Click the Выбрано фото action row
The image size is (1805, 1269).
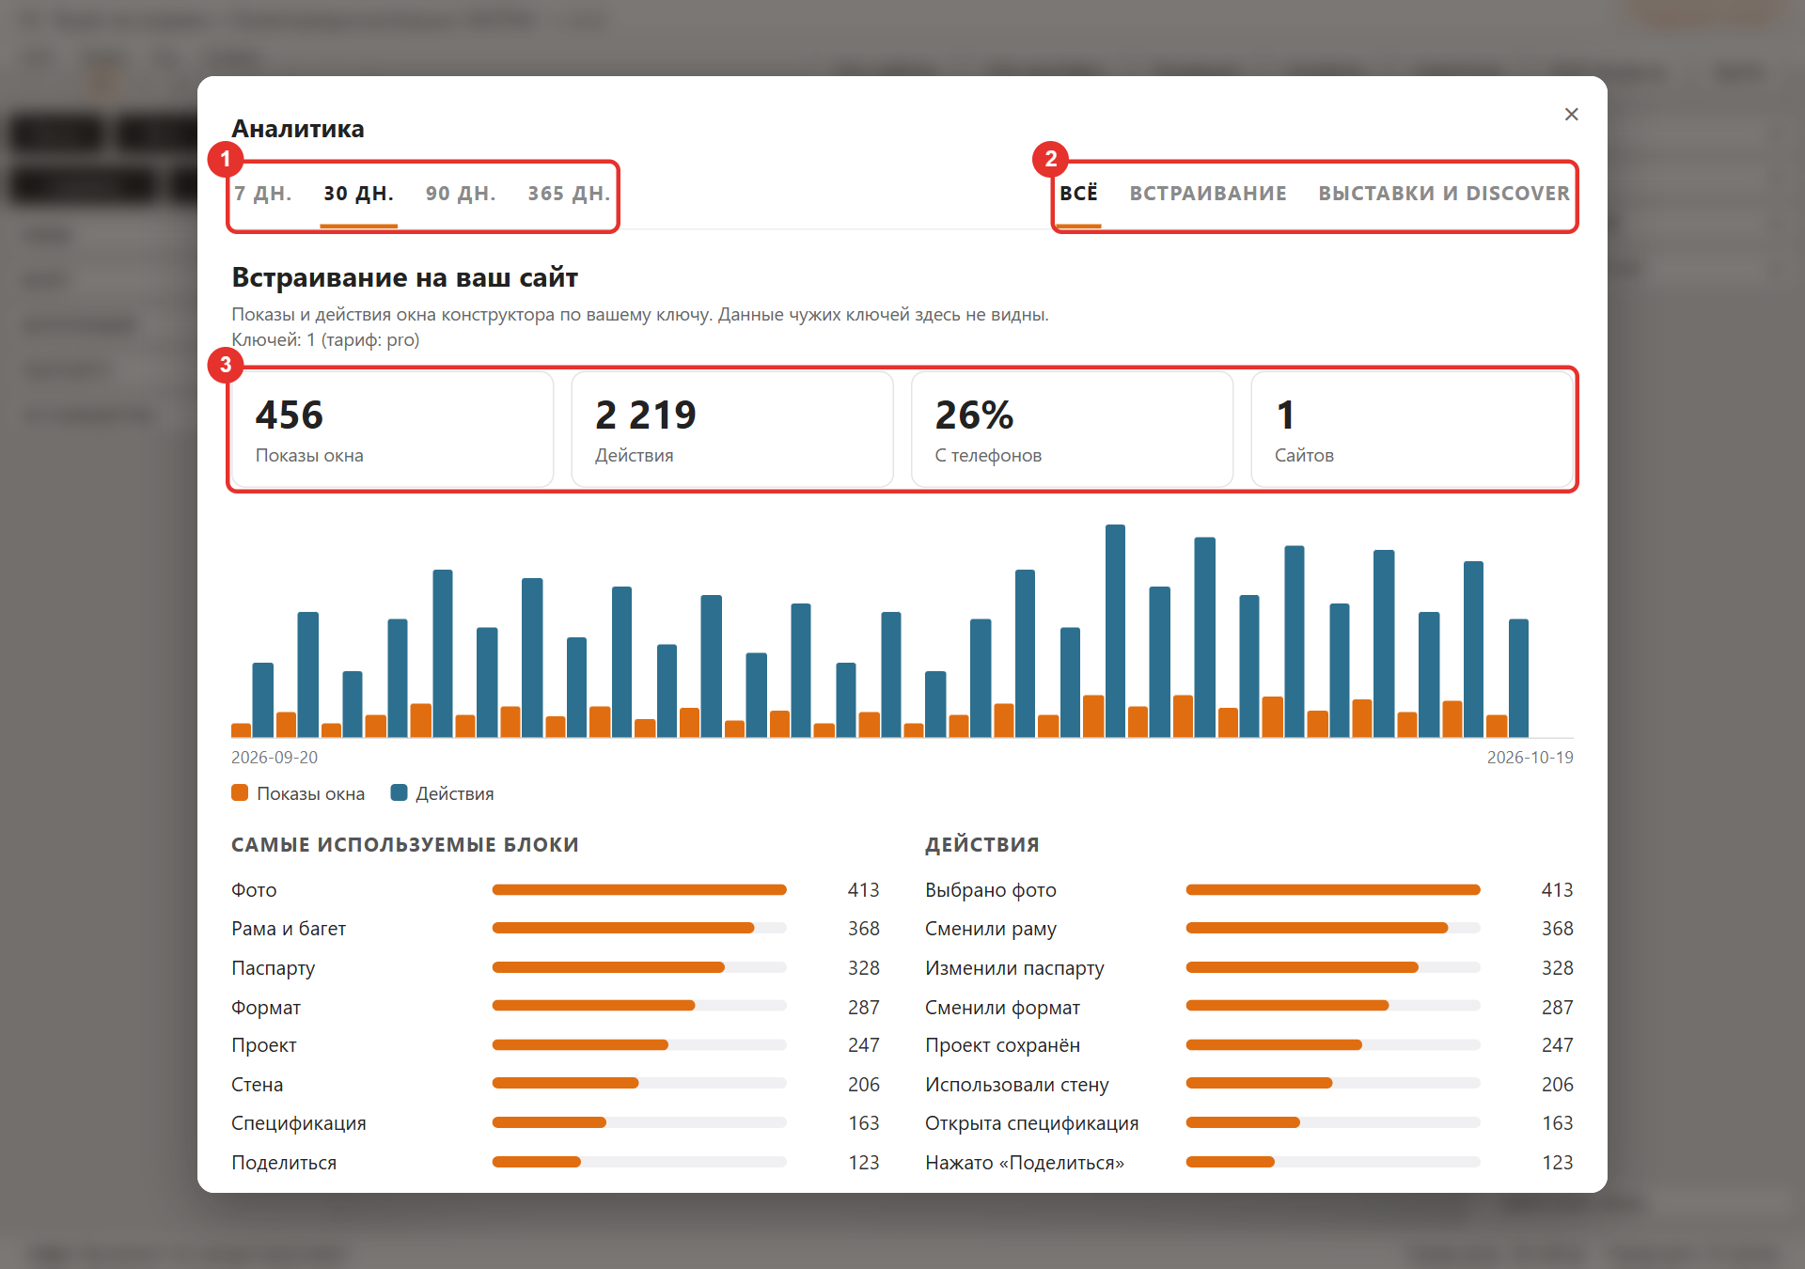[x=1249, y=889]
